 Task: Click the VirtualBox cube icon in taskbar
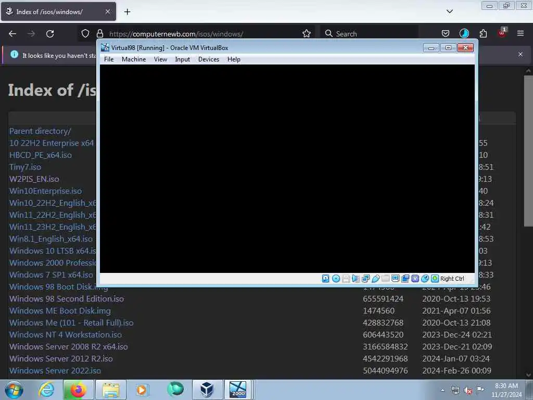coord(207,390)
